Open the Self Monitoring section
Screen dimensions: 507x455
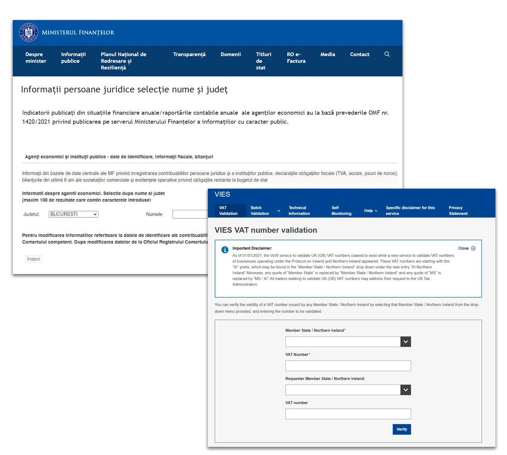pos(341,210)
